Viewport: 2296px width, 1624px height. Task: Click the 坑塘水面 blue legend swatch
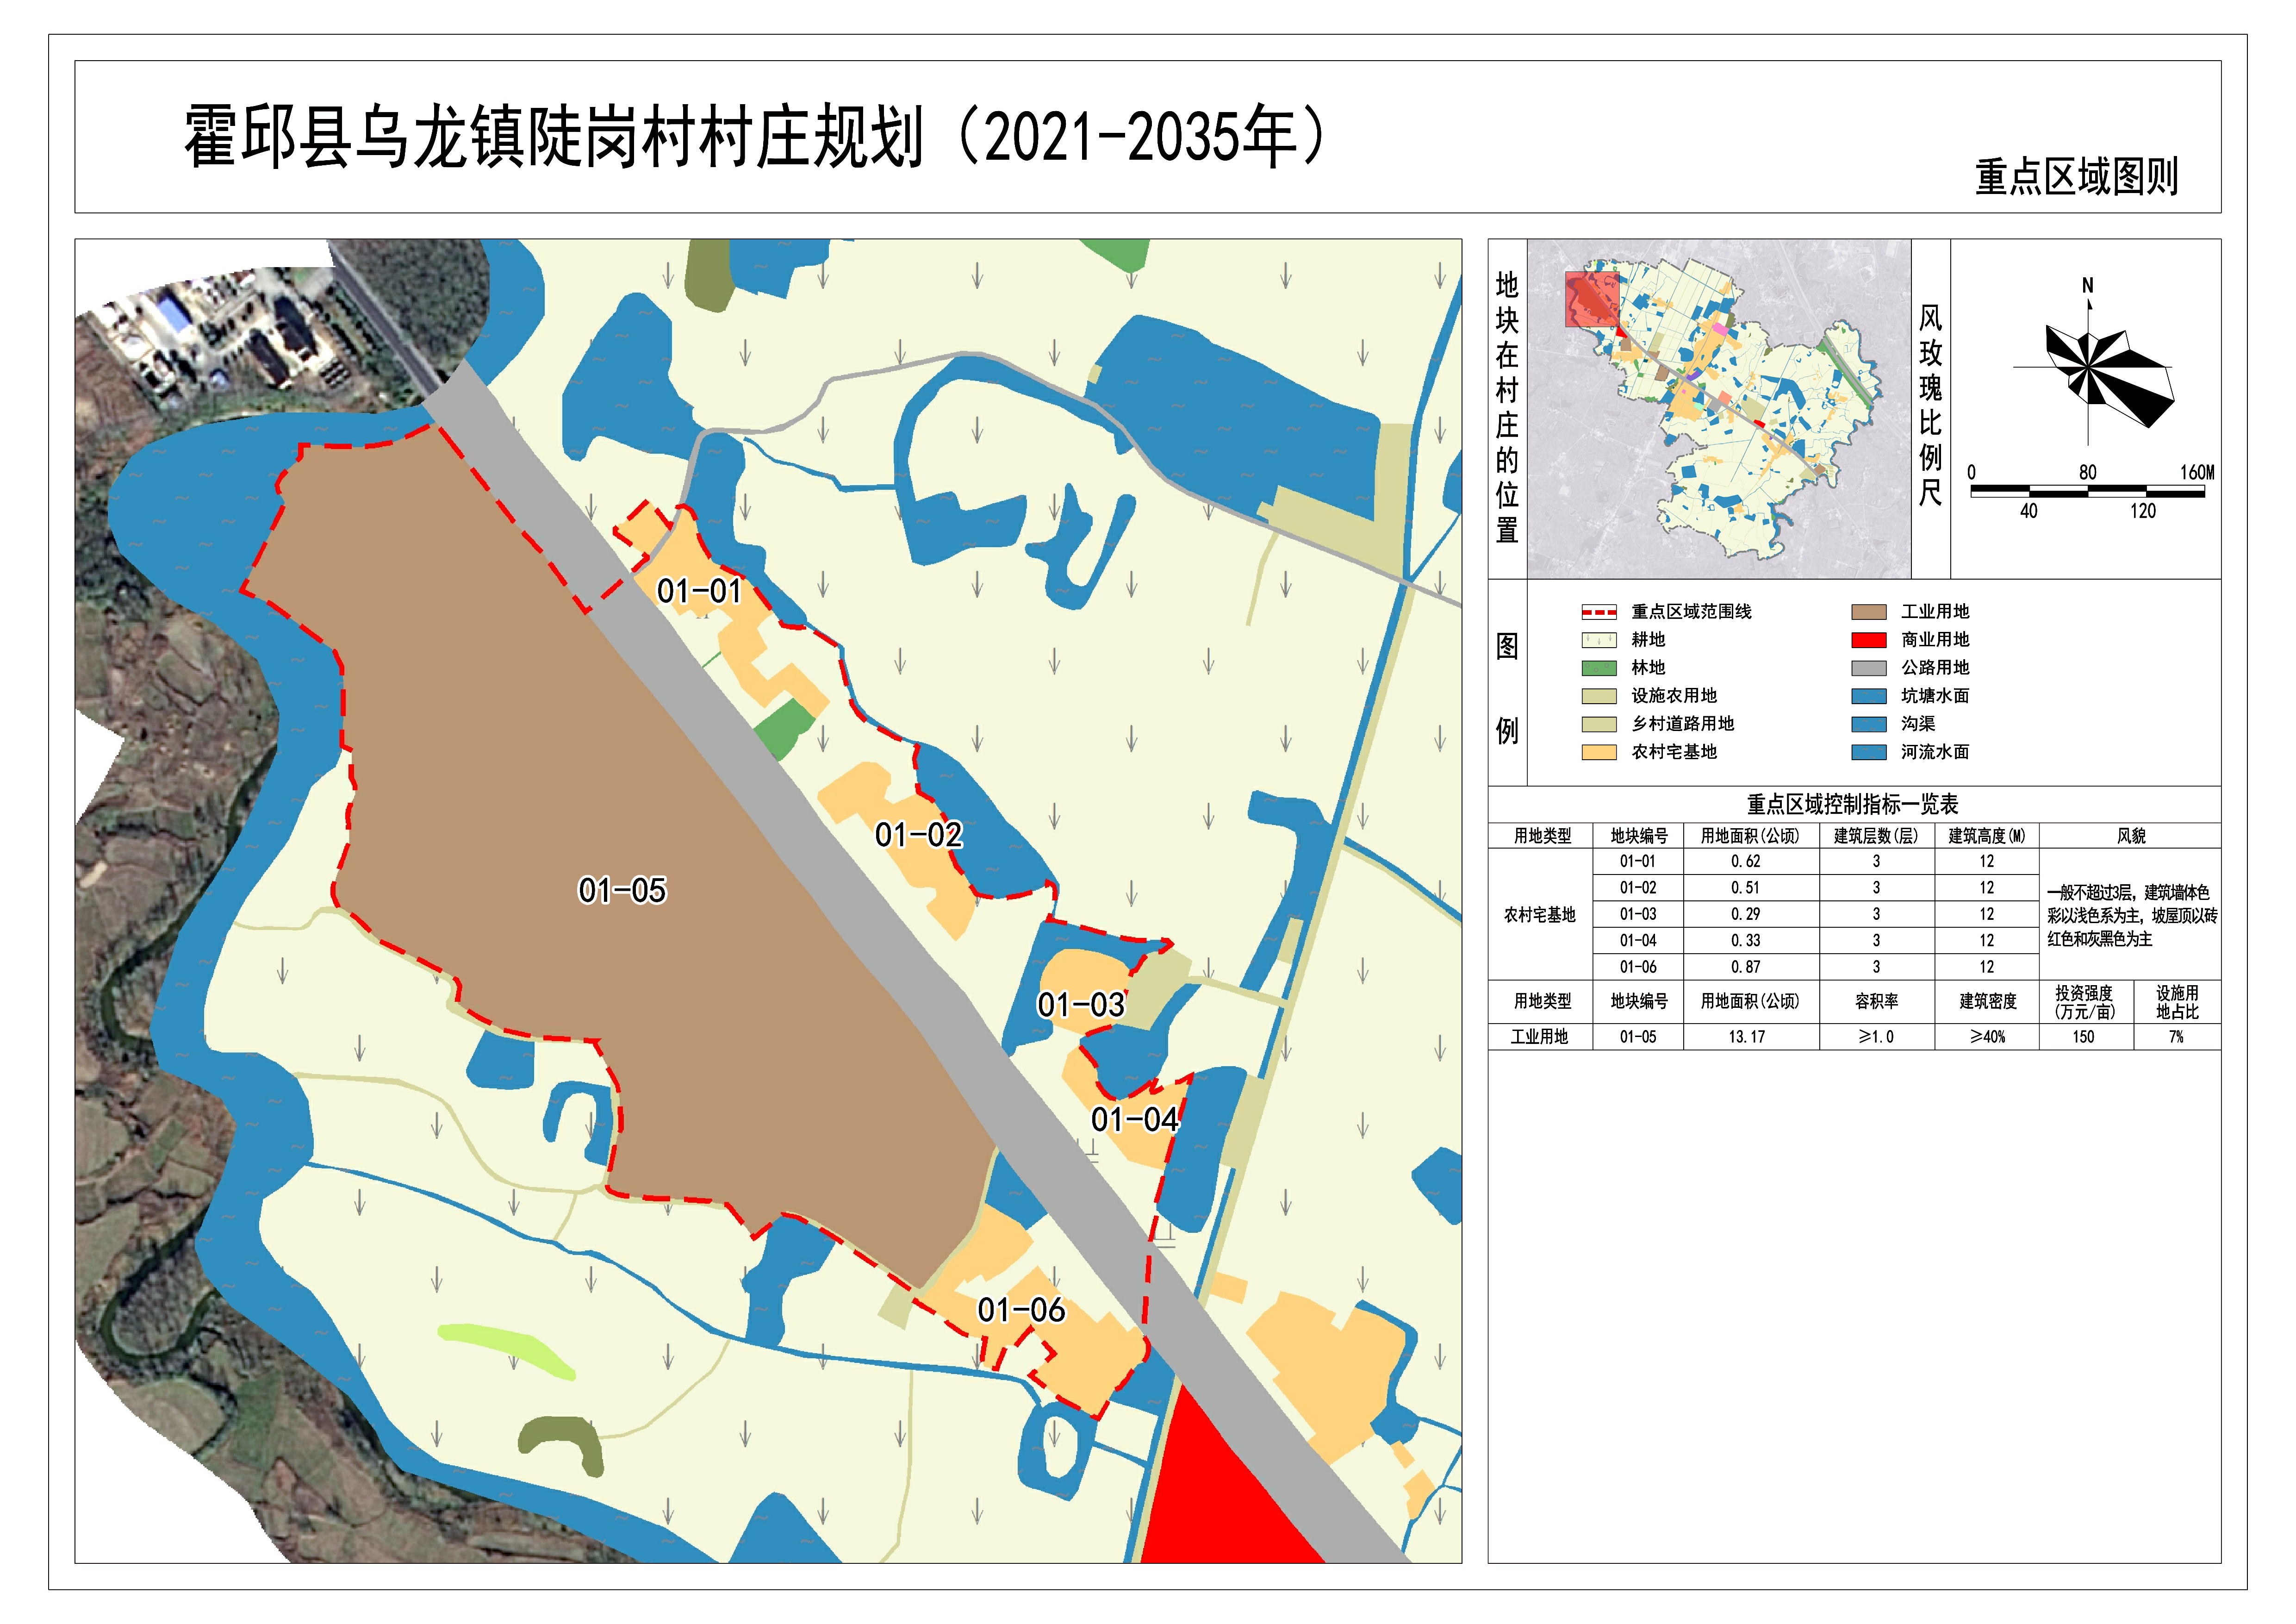coord(1868,696)
